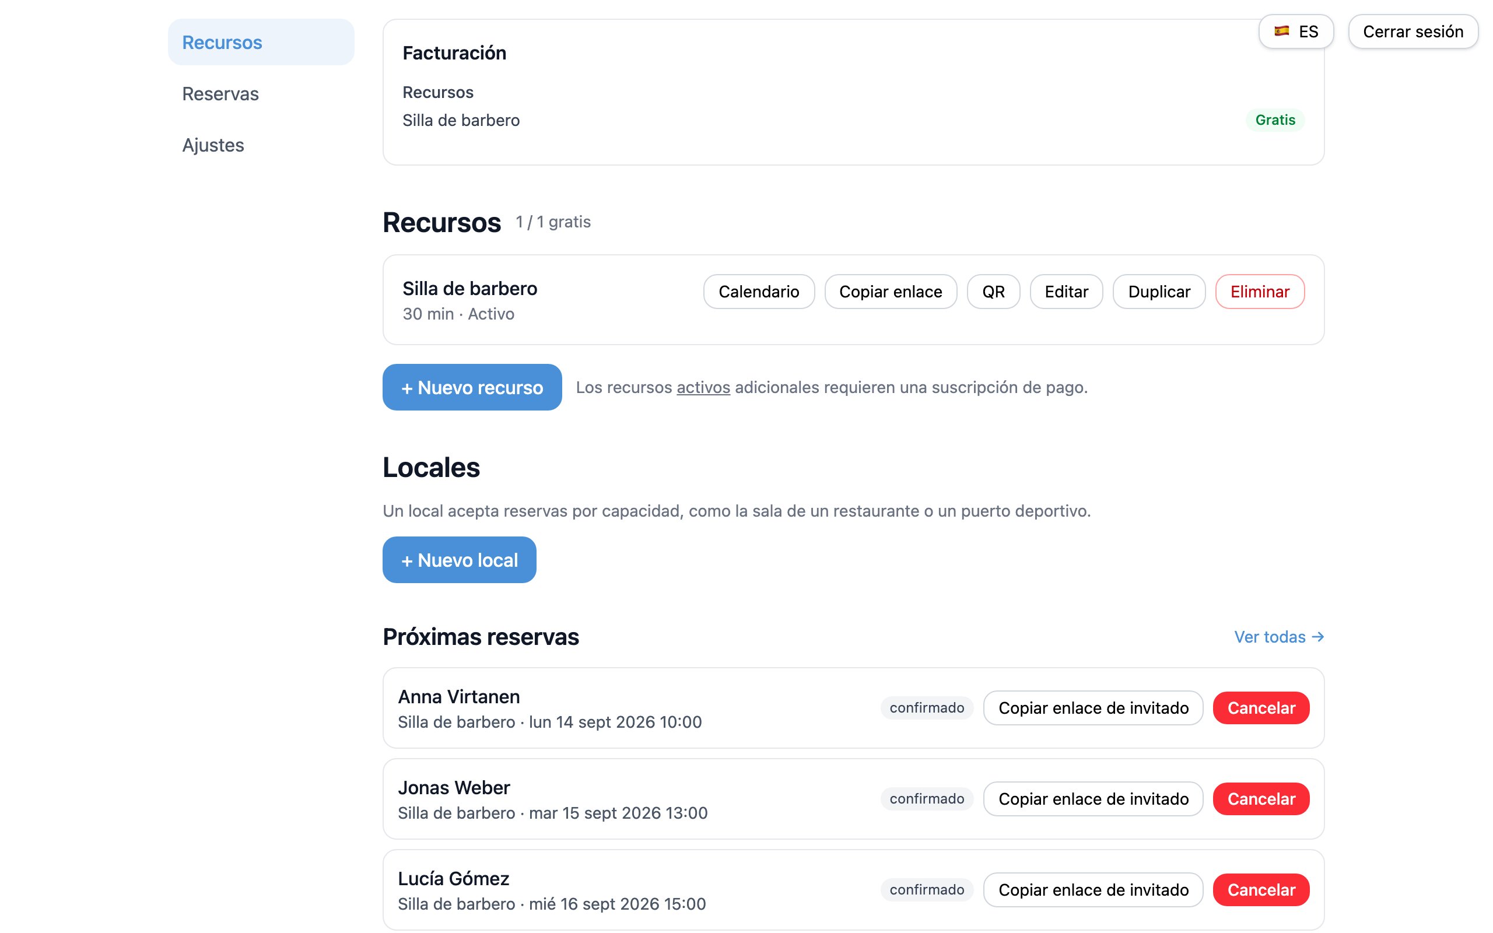This screenshot has width=1493, height=933.
Task: Click the Próximas reservas heading
Action: [x=481, y=637]
